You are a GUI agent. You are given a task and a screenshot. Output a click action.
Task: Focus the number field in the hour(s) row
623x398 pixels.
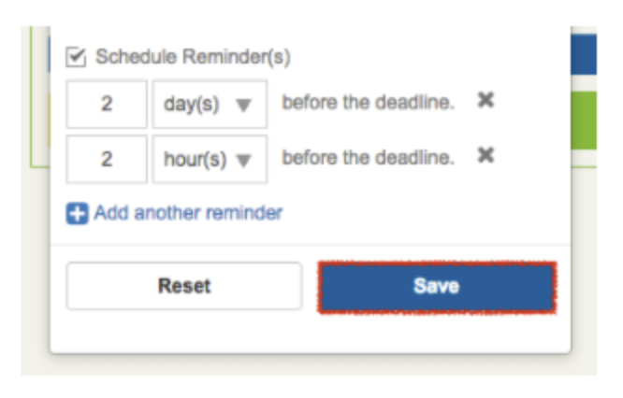coord(107,159)
